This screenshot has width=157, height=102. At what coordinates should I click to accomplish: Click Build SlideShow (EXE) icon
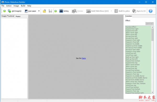point(88,11)
